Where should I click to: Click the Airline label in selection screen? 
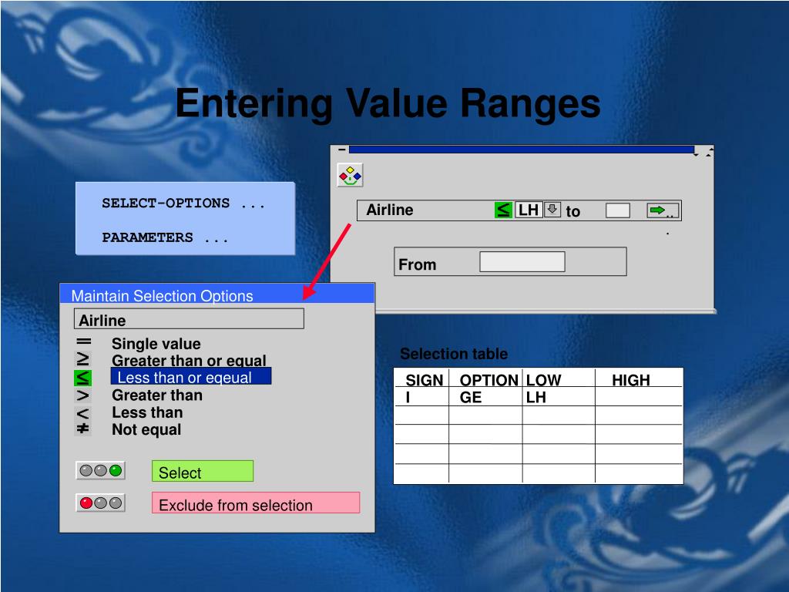(389, 210)
